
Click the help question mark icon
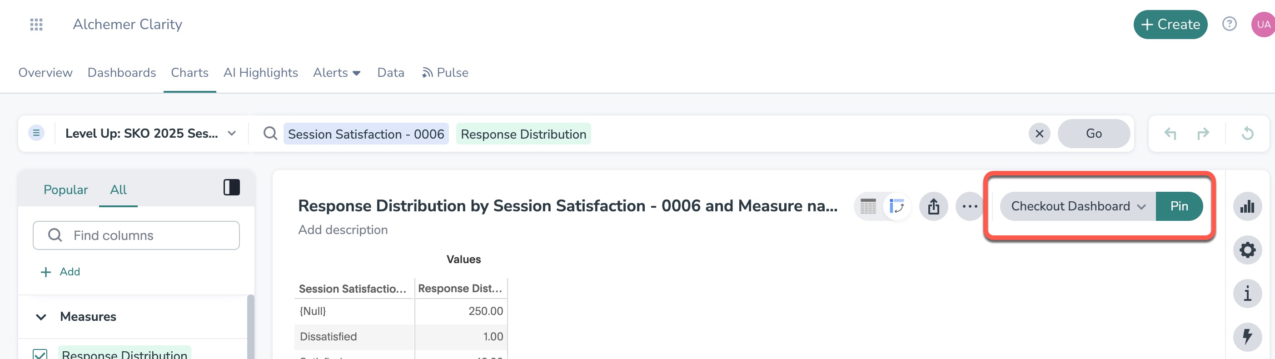pyautogui.click(x=1229, y=24)
